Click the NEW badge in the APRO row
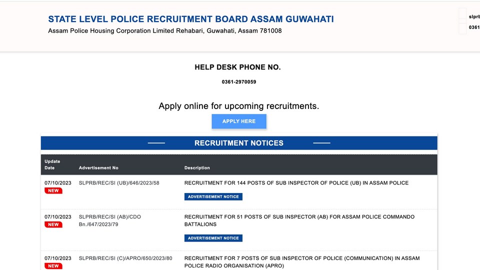Viewport: 480px width, 270px height. [53, 265]
